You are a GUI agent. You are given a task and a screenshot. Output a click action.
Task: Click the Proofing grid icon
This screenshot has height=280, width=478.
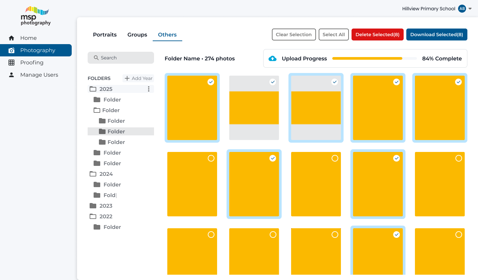12,63
